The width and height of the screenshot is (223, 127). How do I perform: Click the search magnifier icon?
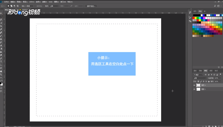click(215, 6)
